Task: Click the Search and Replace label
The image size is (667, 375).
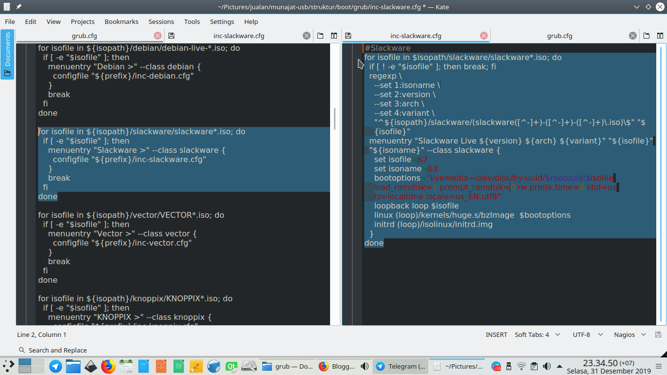Action: (57, 350)
